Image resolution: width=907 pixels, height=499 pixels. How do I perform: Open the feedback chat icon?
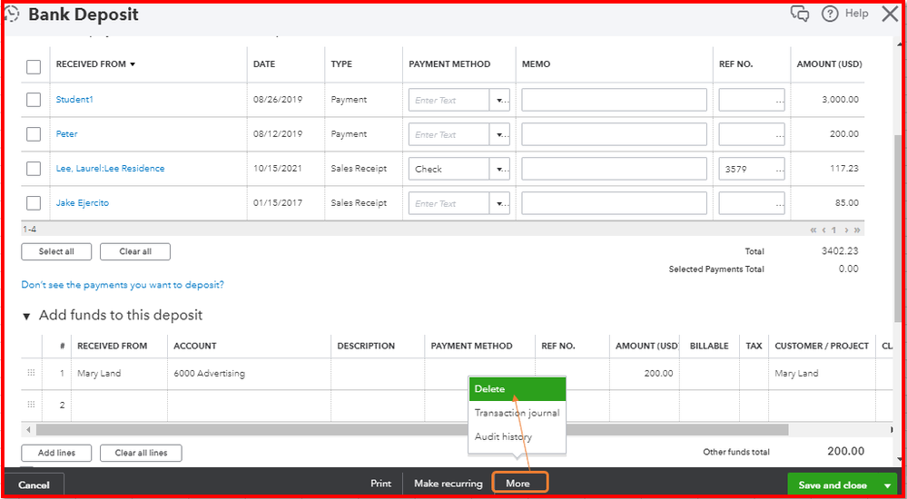[x=799, y=14]
